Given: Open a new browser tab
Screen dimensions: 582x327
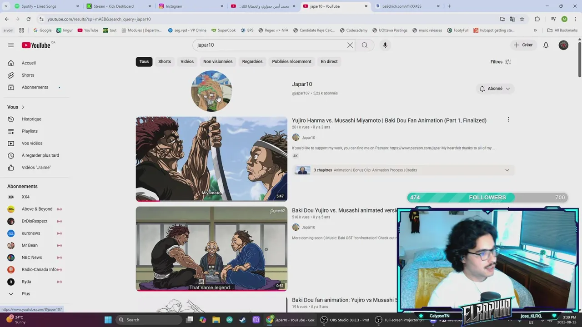Looking at the screenshot, I should [449, 6].
